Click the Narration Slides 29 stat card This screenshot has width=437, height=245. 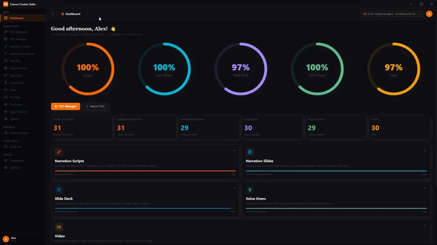pyautogui.click(x=209, y=127)
